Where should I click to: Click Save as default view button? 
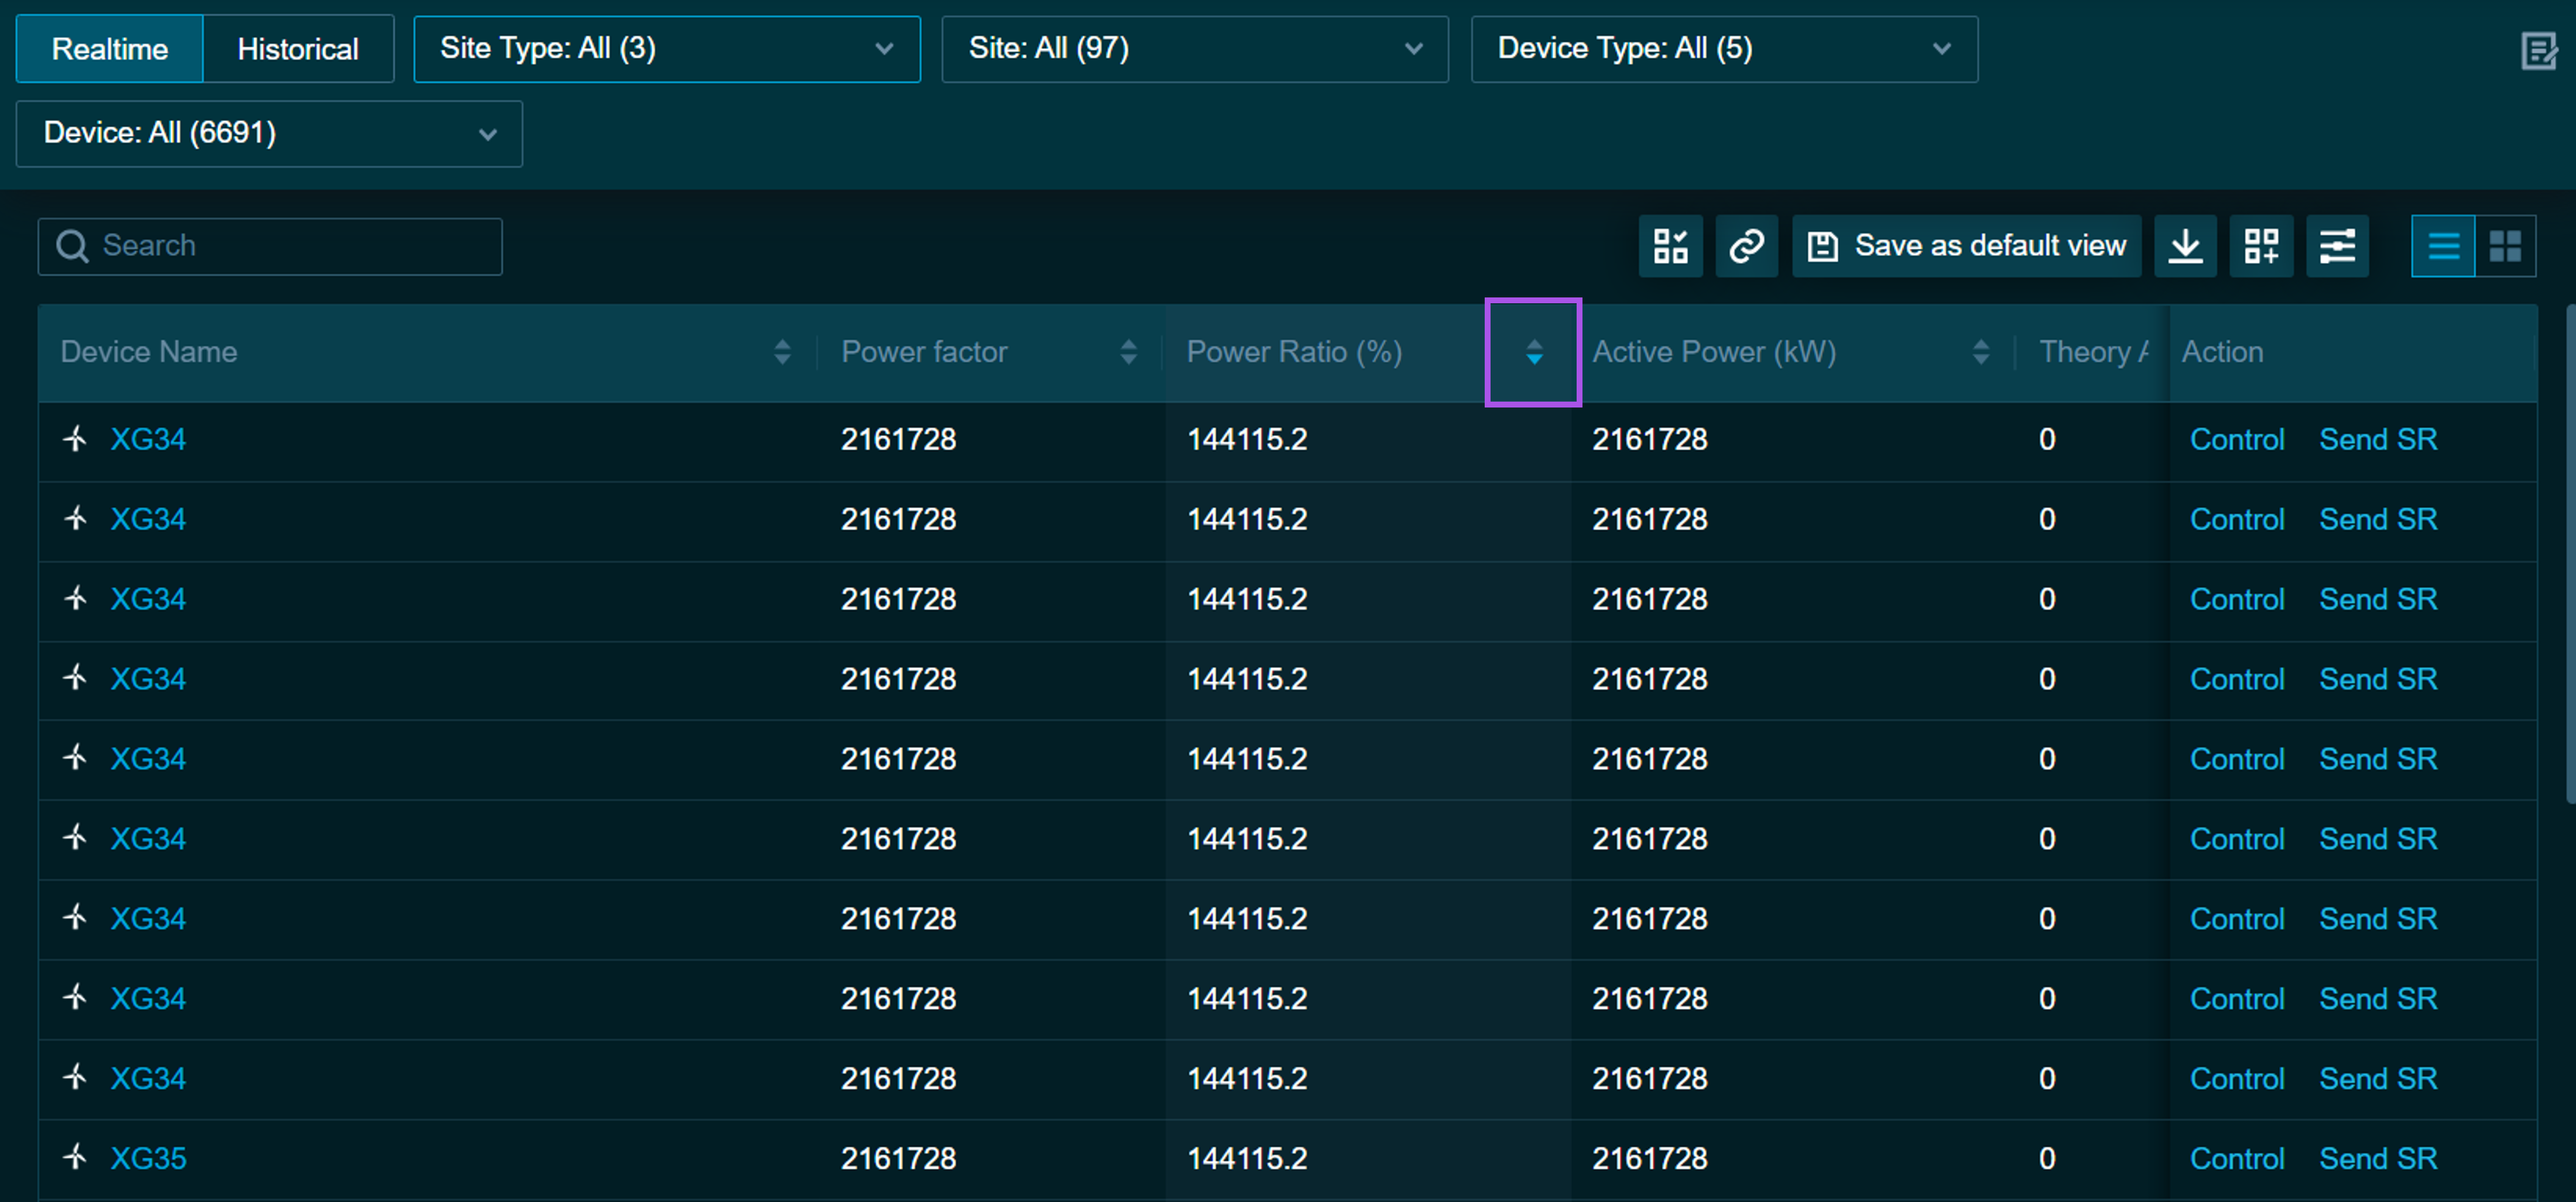[x=1966, y=246]
